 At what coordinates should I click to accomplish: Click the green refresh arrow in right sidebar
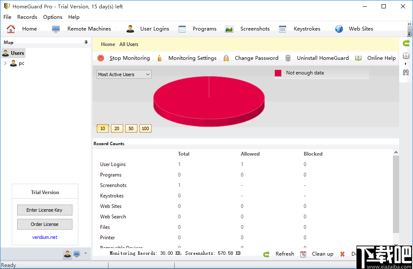406,43
